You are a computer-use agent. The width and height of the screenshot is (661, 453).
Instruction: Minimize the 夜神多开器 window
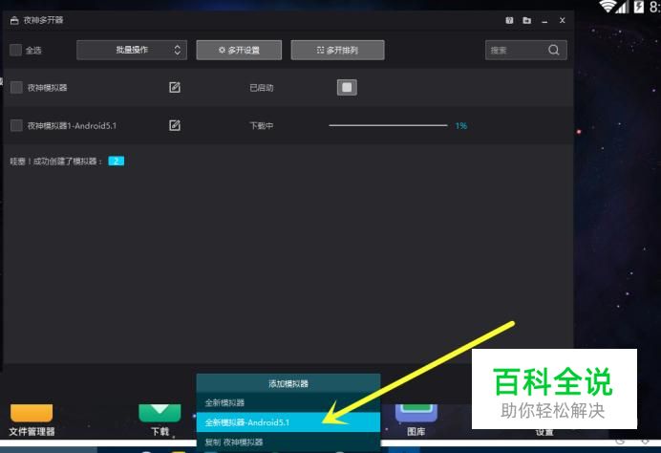(x=544, y=21)
